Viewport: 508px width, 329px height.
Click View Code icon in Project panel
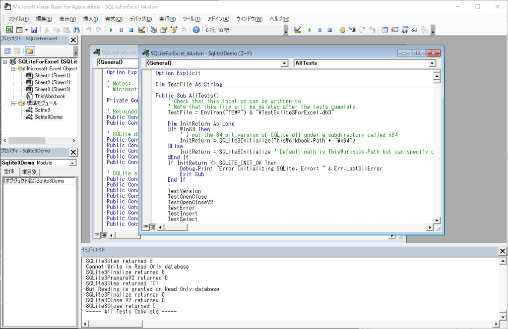point(7,51)
